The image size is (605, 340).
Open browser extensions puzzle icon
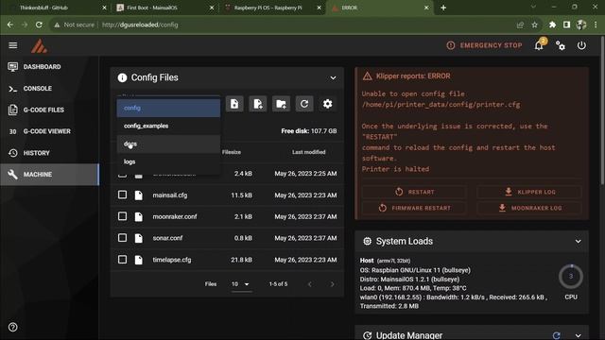click(552, 25)
